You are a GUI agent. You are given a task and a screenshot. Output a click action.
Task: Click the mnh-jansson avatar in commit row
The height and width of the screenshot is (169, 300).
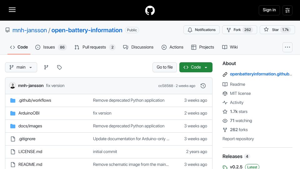12,85
